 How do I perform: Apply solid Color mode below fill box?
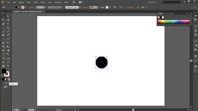click(x=3, y=79)
